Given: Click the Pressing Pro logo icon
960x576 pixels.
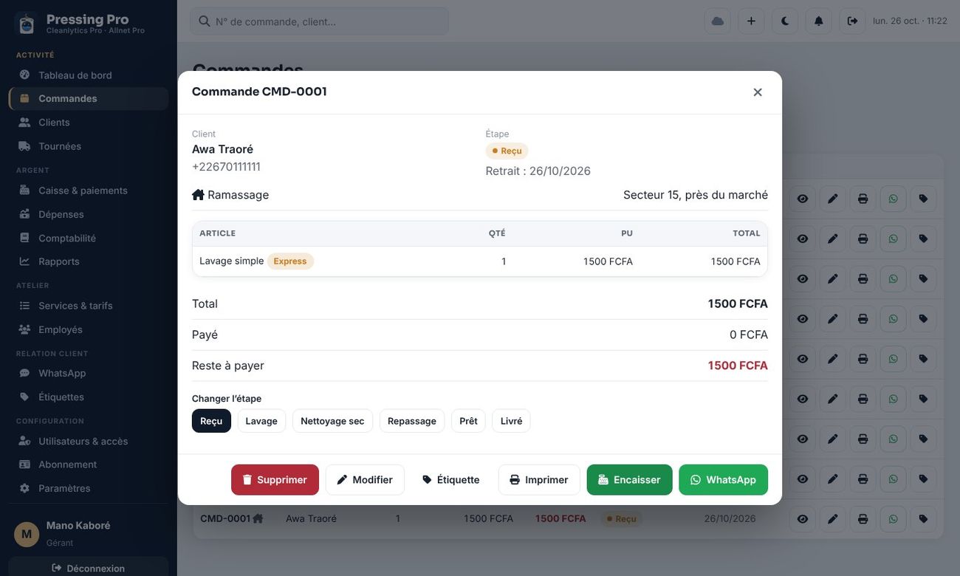Looking at the screenshot, I should click(x=27, y=24).
